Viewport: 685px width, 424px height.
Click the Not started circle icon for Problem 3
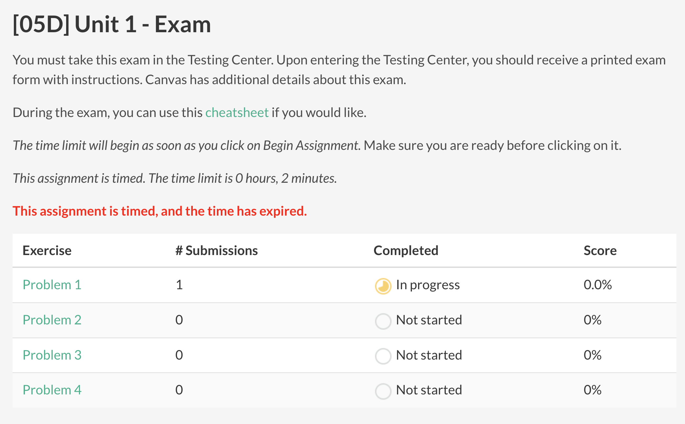[383, 356]
